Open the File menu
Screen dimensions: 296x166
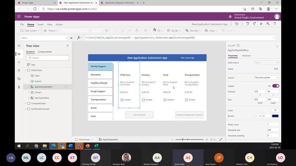click(22, 24)
